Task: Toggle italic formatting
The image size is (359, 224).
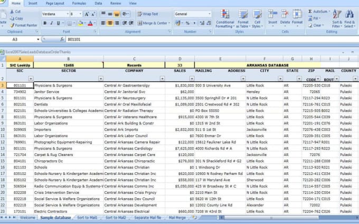Action: point(52,23)
